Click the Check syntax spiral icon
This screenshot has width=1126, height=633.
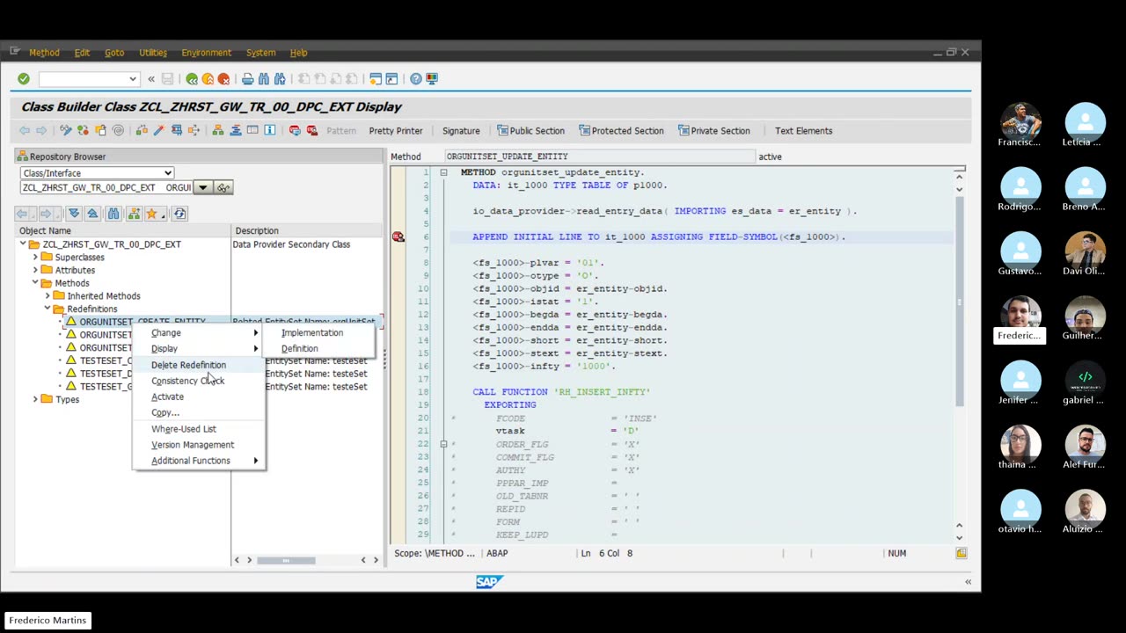click(x=118, y=130)
